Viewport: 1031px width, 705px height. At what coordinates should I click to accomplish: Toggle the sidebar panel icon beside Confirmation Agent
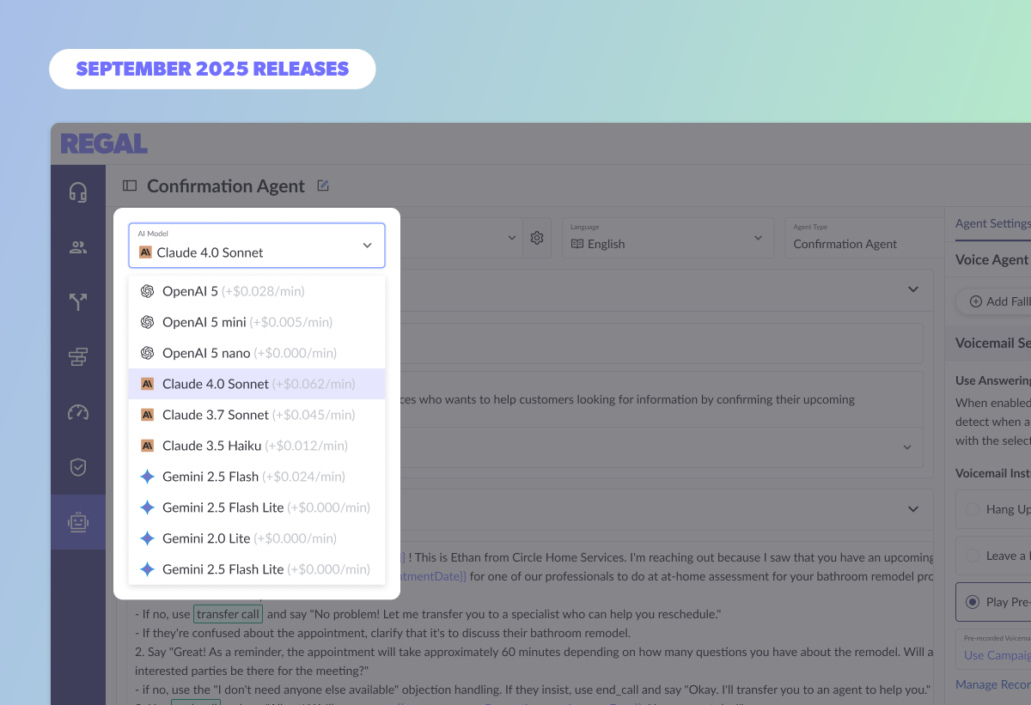click(130, 185)
